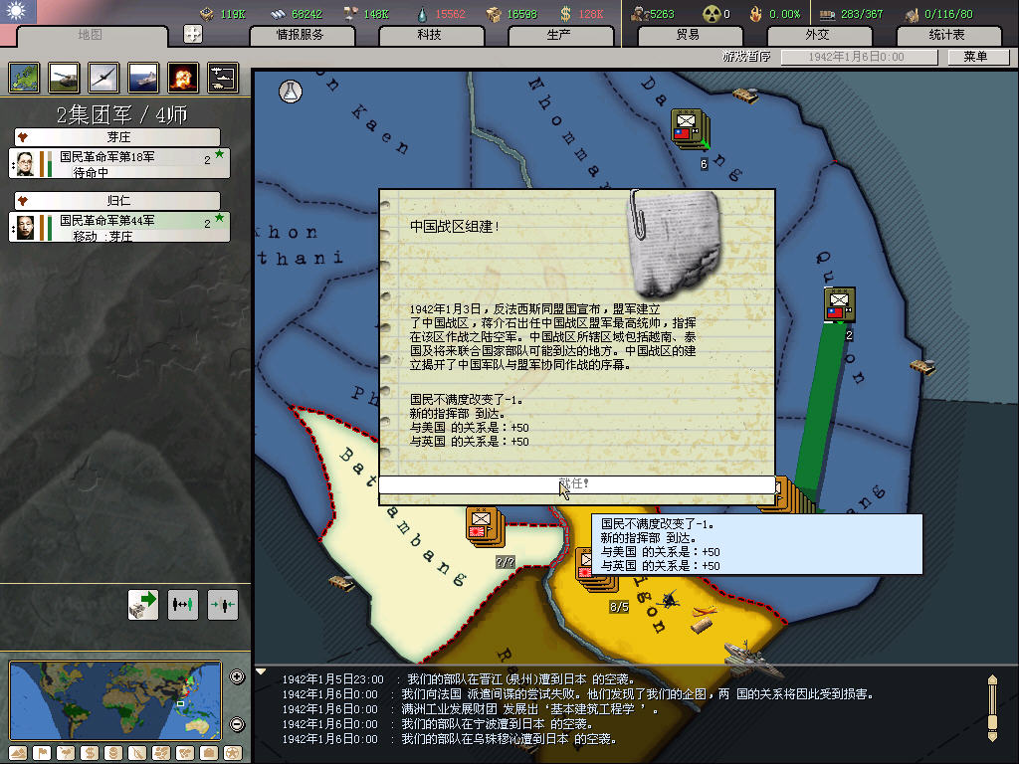Image resolution: width=1019 pixels, height=764 pixels.
Task: Switch to victory points briefcase map mode
Action: coord(209,753)
